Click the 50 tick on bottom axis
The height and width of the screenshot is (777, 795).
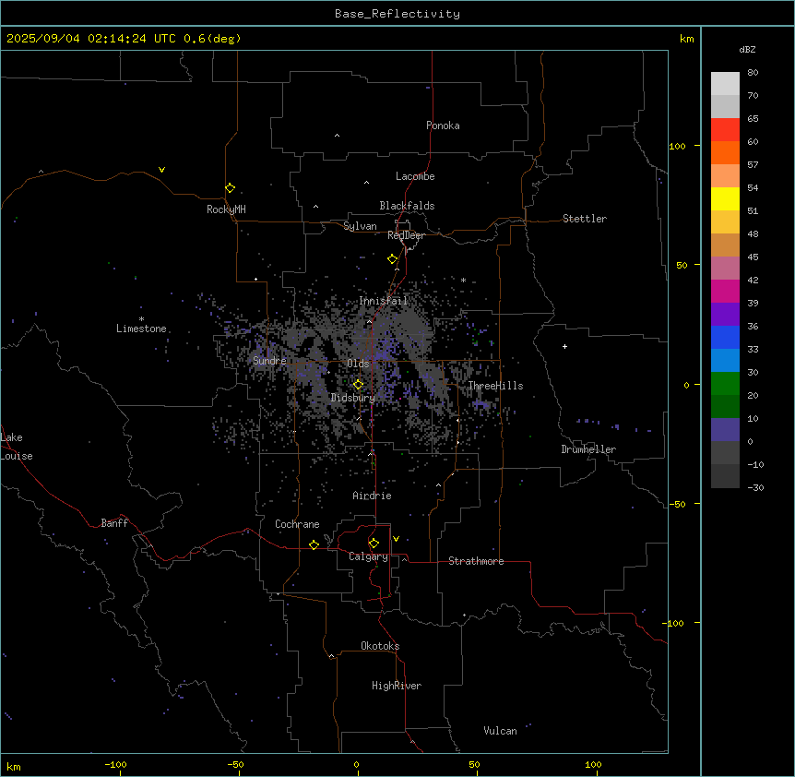[x=474, y=765]
